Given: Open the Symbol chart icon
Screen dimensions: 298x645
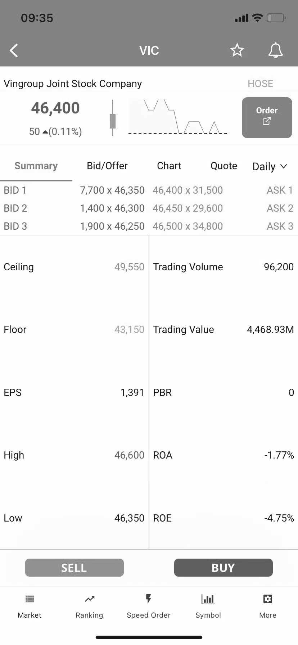Looking at the screenshot, I should click(x=208, y=599).
